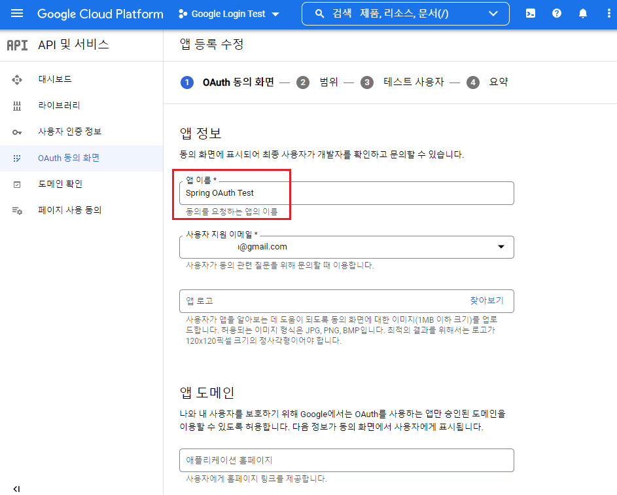Click the 애플리케이션 홈페이지 input field
The width and height of the screenshot is (617, 495).
pos(347,460)
